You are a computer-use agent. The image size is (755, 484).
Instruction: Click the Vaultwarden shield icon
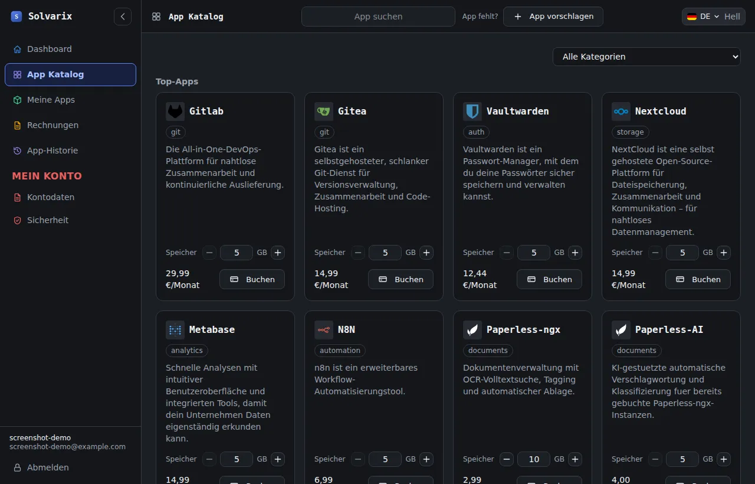point(472,112)
